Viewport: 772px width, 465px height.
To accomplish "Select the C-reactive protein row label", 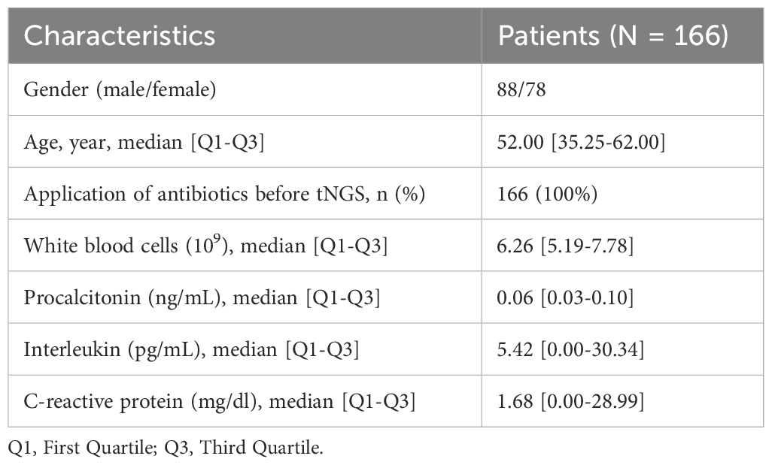I will 219,402.
